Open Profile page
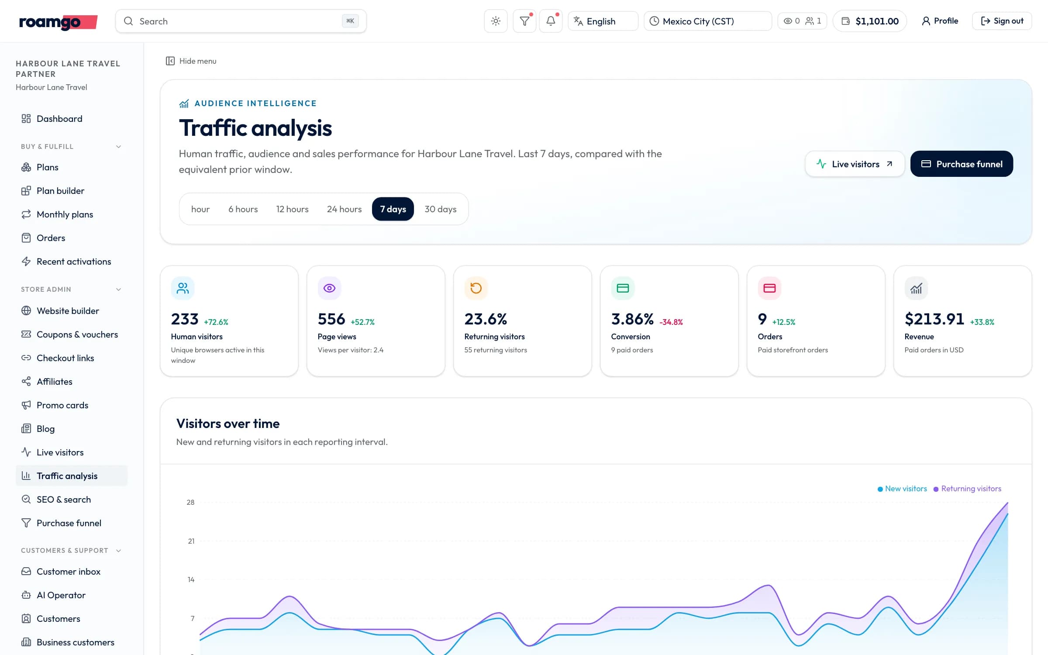Screen dimensions: 1048x655 [x=940, y=21]
